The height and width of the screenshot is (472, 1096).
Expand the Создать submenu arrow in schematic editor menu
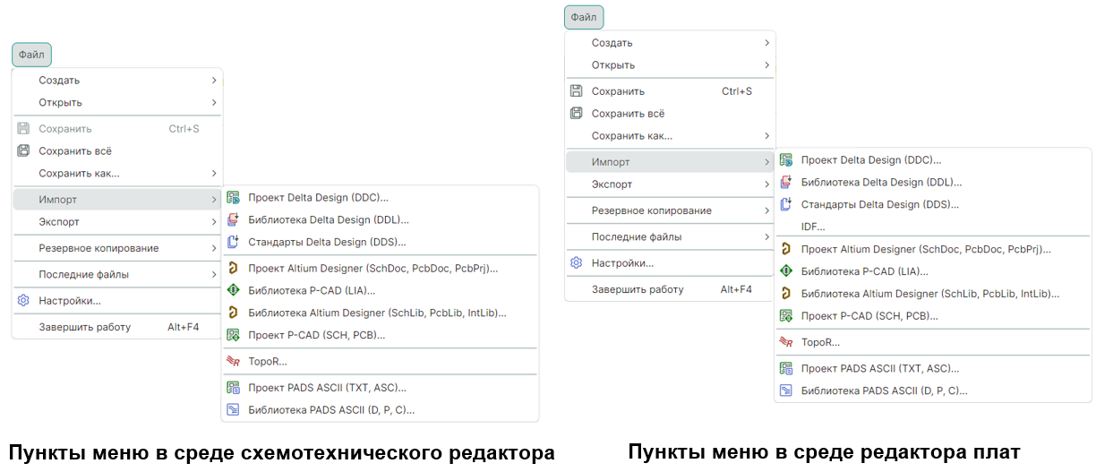click(214, 81)
